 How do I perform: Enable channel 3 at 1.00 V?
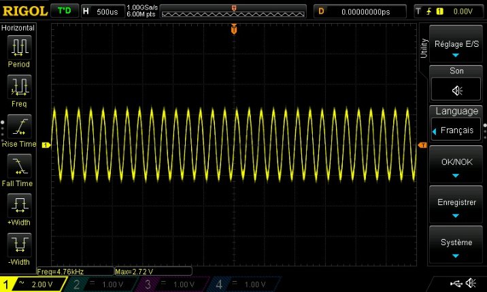(x=172, y=285)
